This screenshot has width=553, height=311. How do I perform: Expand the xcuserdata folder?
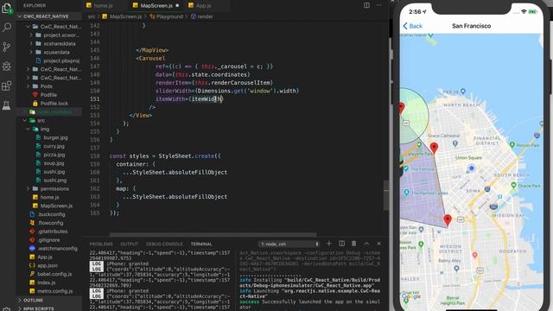pos(56,52)
